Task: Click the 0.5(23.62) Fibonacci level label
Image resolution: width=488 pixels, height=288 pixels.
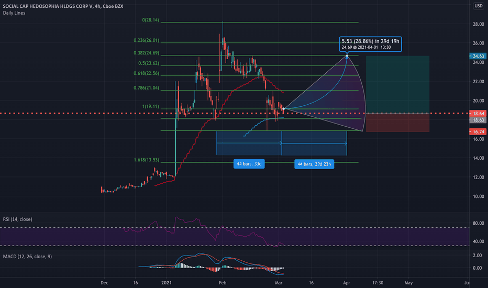Action: pos(149,63)
